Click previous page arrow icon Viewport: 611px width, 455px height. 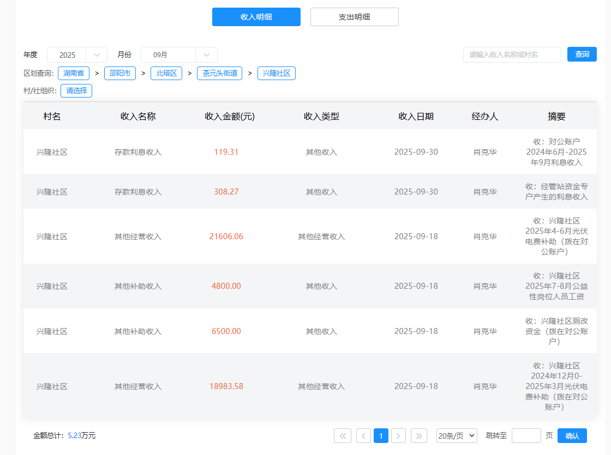point(363,436)
